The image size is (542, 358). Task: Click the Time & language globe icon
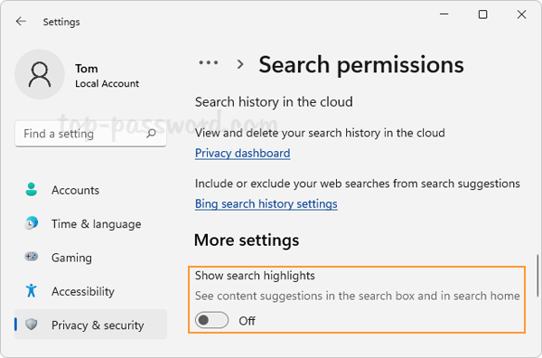coord(32,223)
